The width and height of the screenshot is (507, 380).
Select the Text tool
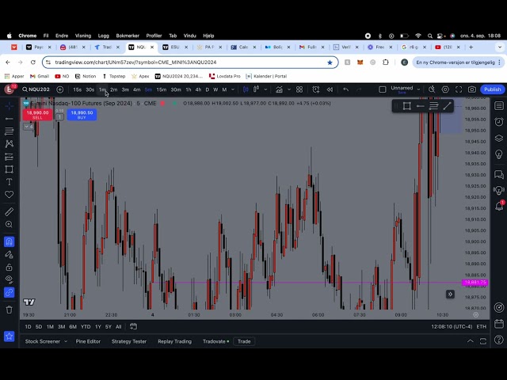click(9, 182)
